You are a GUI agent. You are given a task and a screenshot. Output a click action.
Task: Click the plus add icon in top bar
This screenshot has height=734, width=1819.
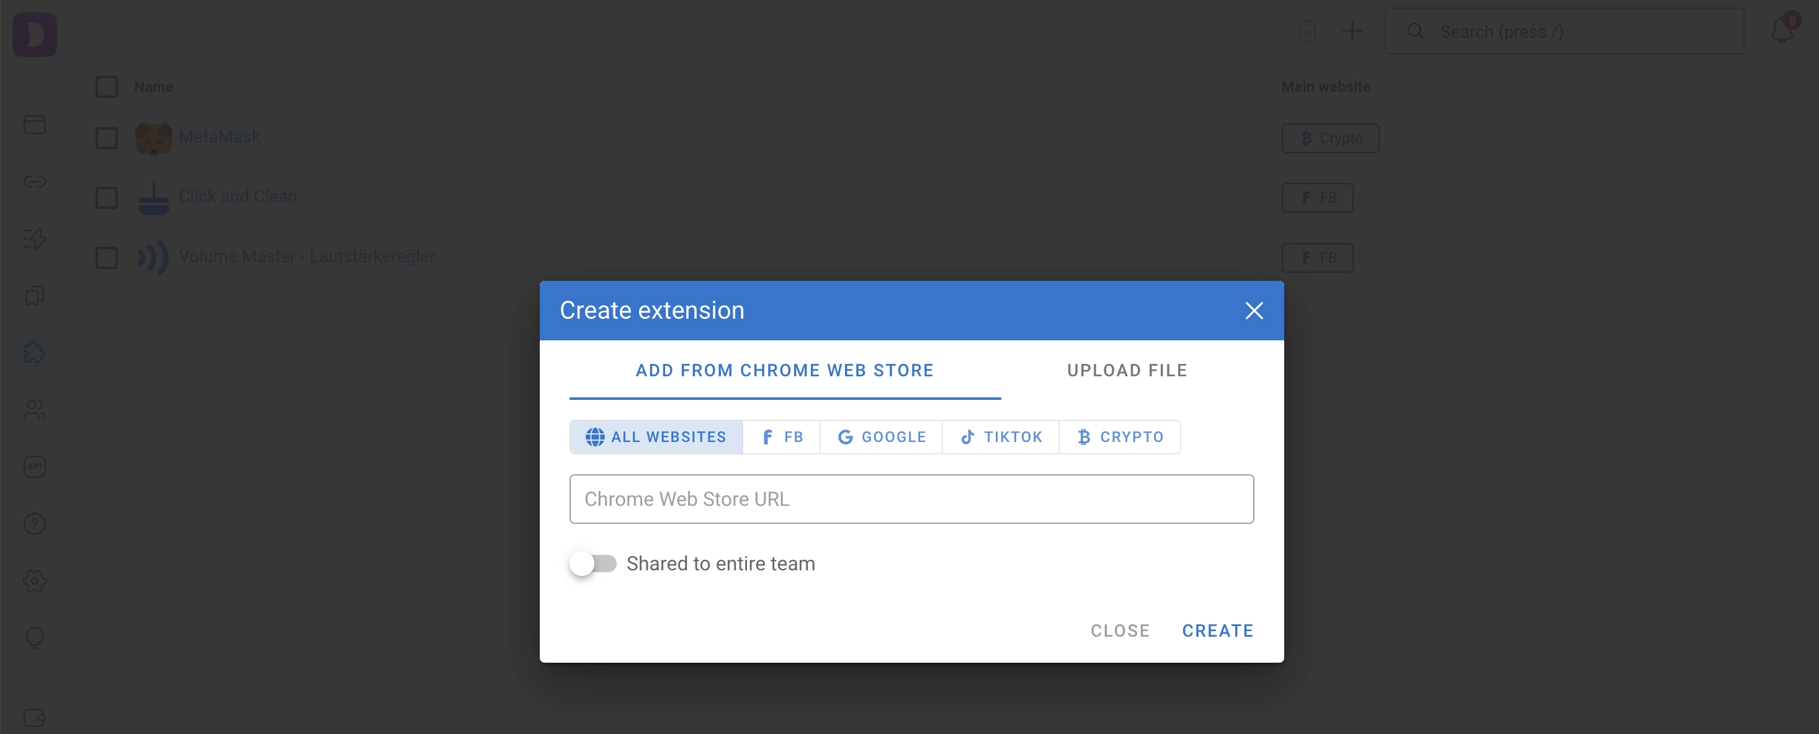coord(1352,31)
